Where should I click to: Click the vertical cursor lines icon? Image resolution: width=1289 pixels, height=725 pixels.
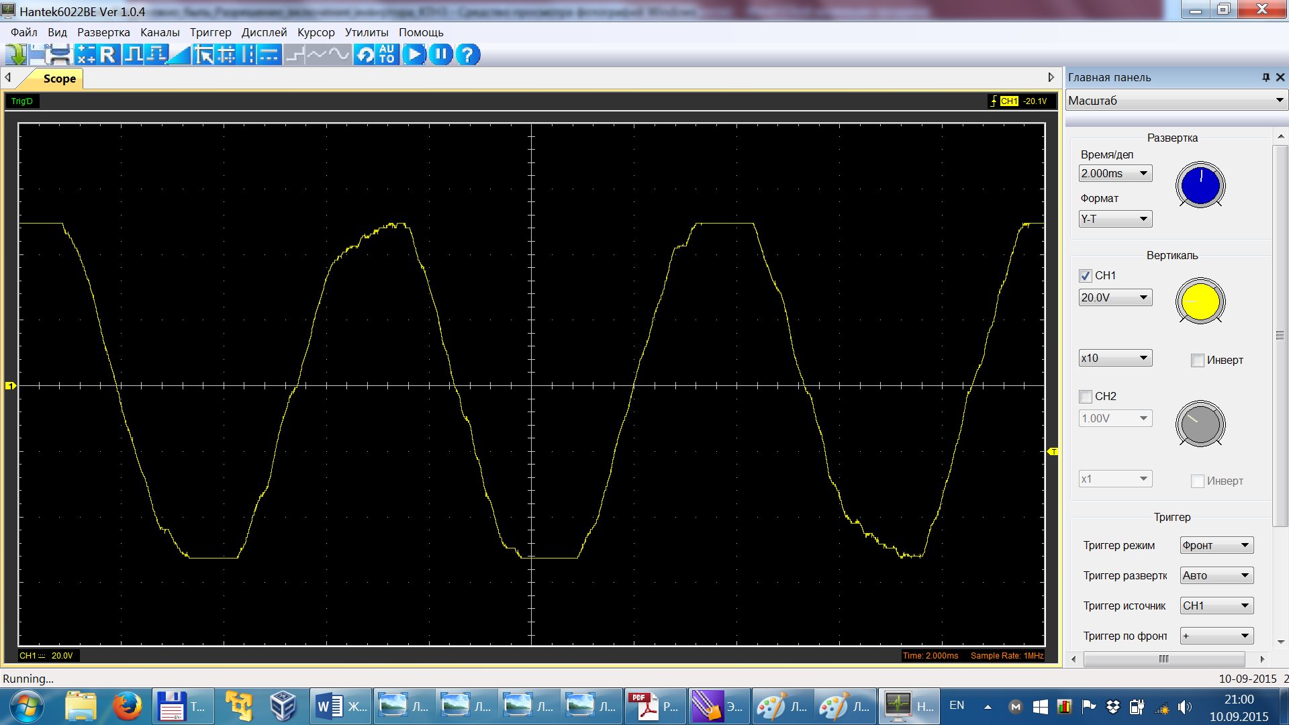click(248, 54)
